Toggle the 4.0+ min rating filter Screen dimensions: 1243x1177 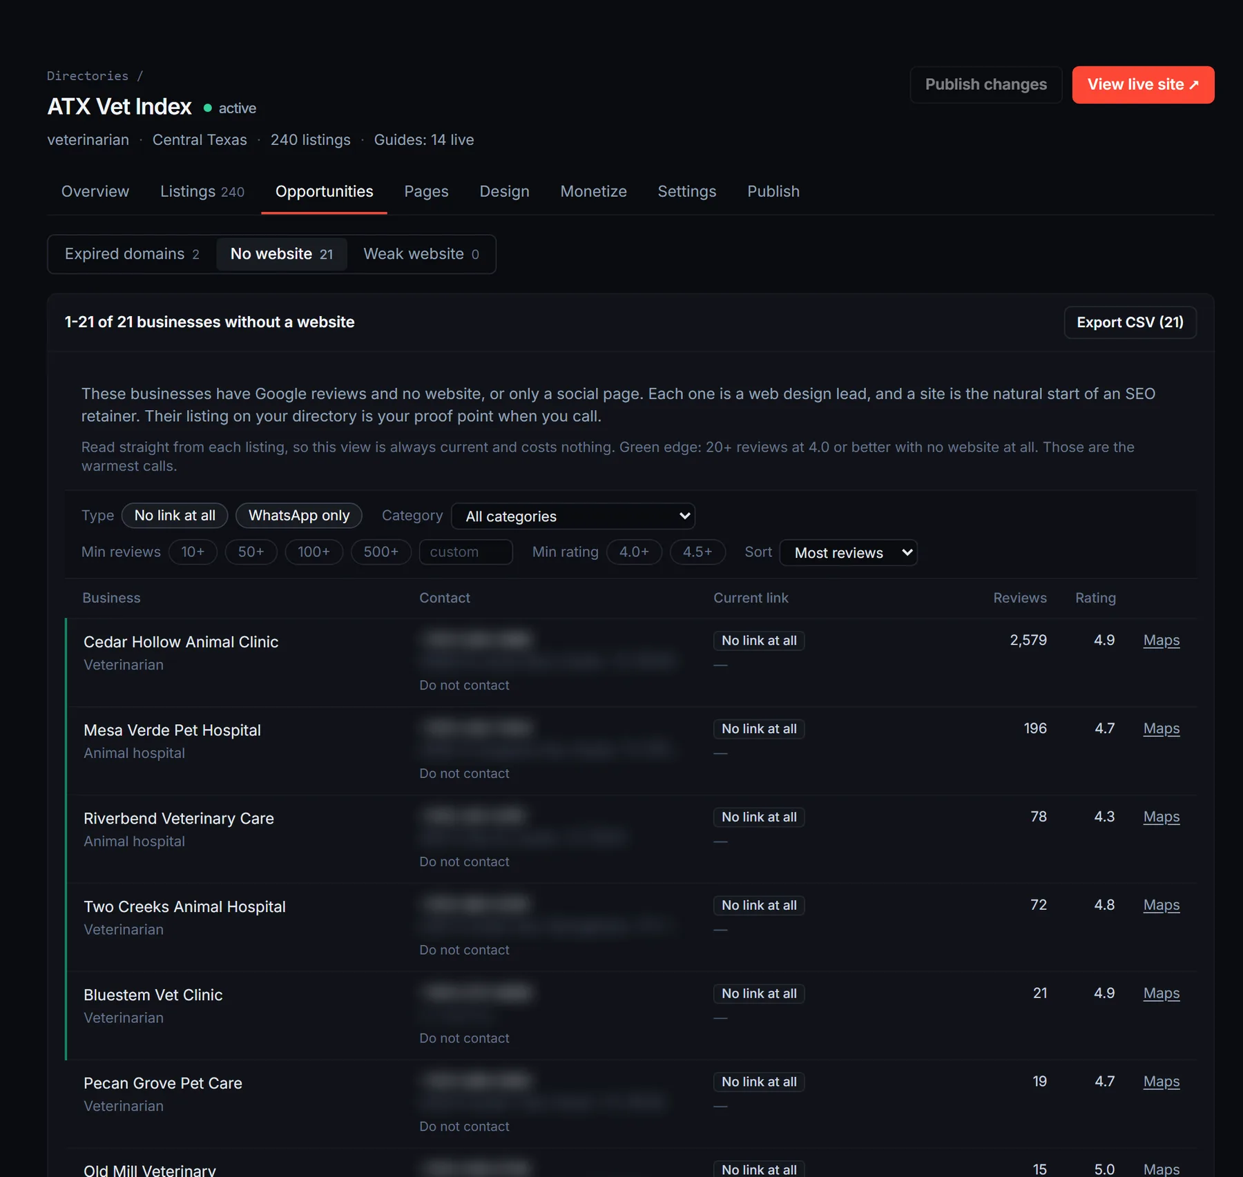click(x=634, y=552)
